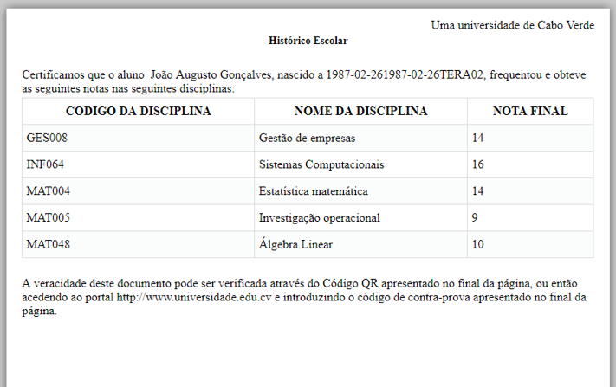The width and height of the screenshot is (616, 387).
Task: Click the 'NOME DA DISCIPLINA' column header
Action: (360, 111)
